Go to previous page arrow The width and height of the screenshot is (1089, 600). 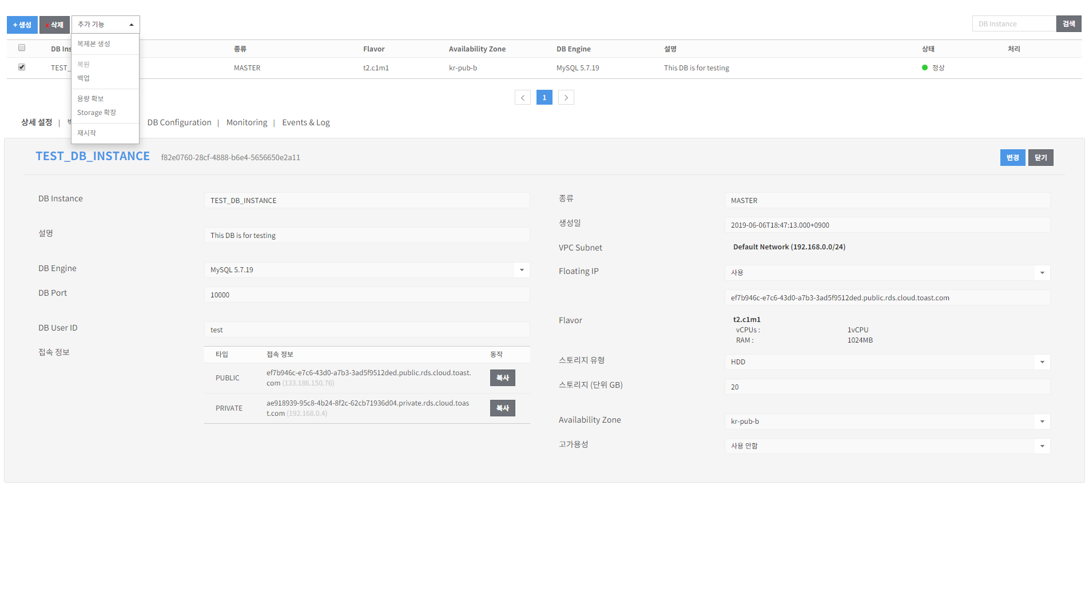coord(522,98)
